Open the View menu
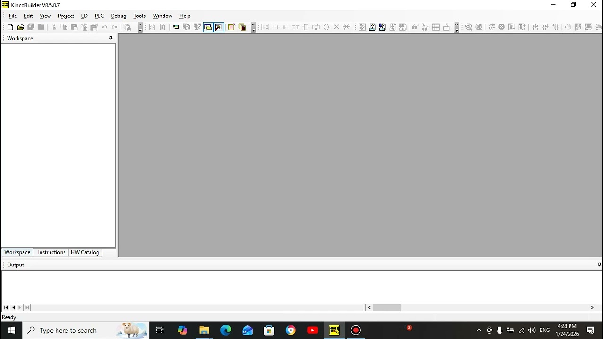 (45, 16)
